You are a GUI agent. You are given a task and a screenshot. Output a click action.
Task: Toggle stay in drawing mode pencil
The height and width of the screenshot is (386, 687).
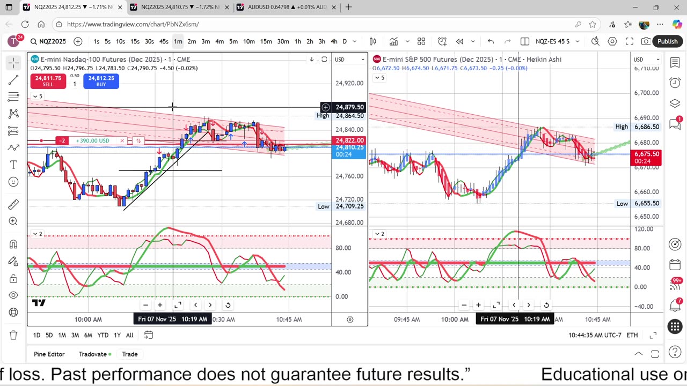pyautogui.click(x=13, y=261)
